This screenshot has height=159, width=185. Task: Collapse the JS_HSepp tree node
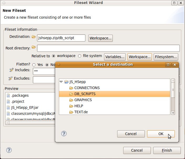61,82
